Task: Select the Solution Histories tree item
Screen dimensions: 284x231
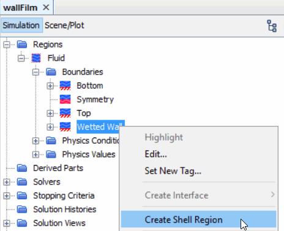Action: coord(64,210)
